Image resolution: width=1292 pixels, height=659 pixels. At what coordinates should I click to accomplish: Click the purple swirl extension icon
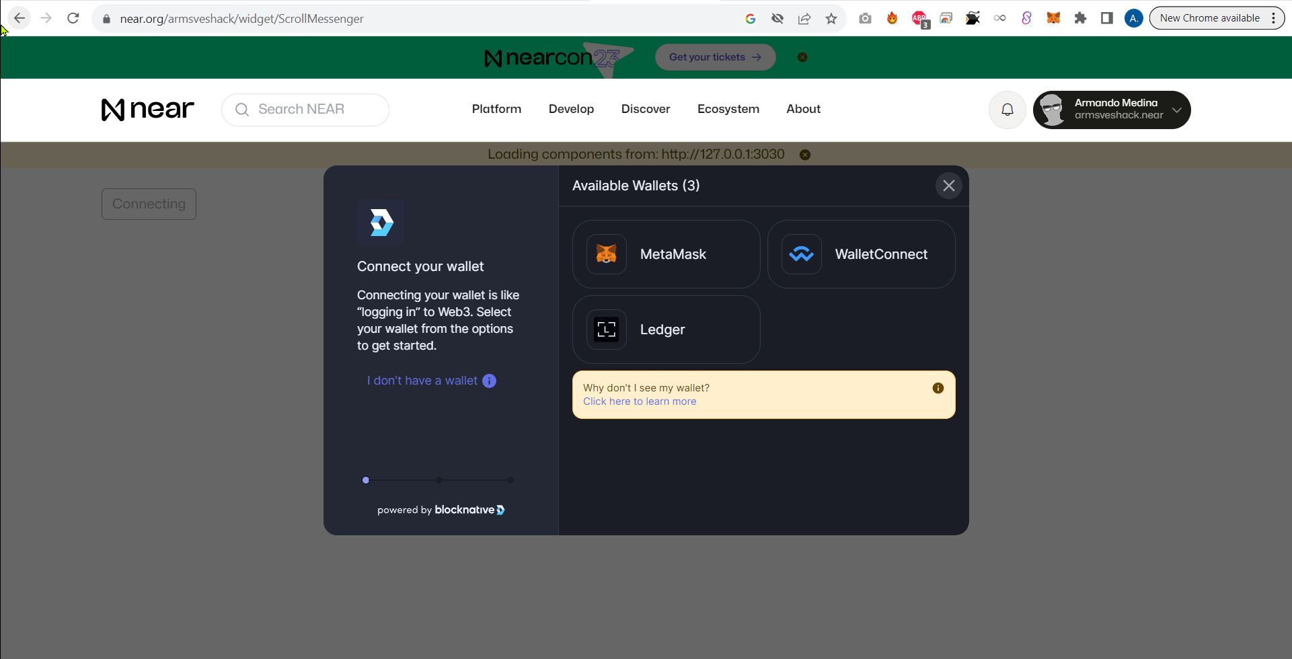pyautogui.click(x=1026, y=18)
